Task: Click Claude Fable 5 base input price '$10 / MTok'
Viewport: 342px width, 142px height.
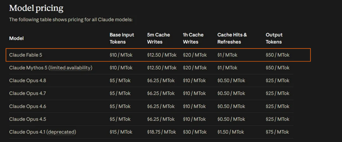Action: tap(121, 55)
